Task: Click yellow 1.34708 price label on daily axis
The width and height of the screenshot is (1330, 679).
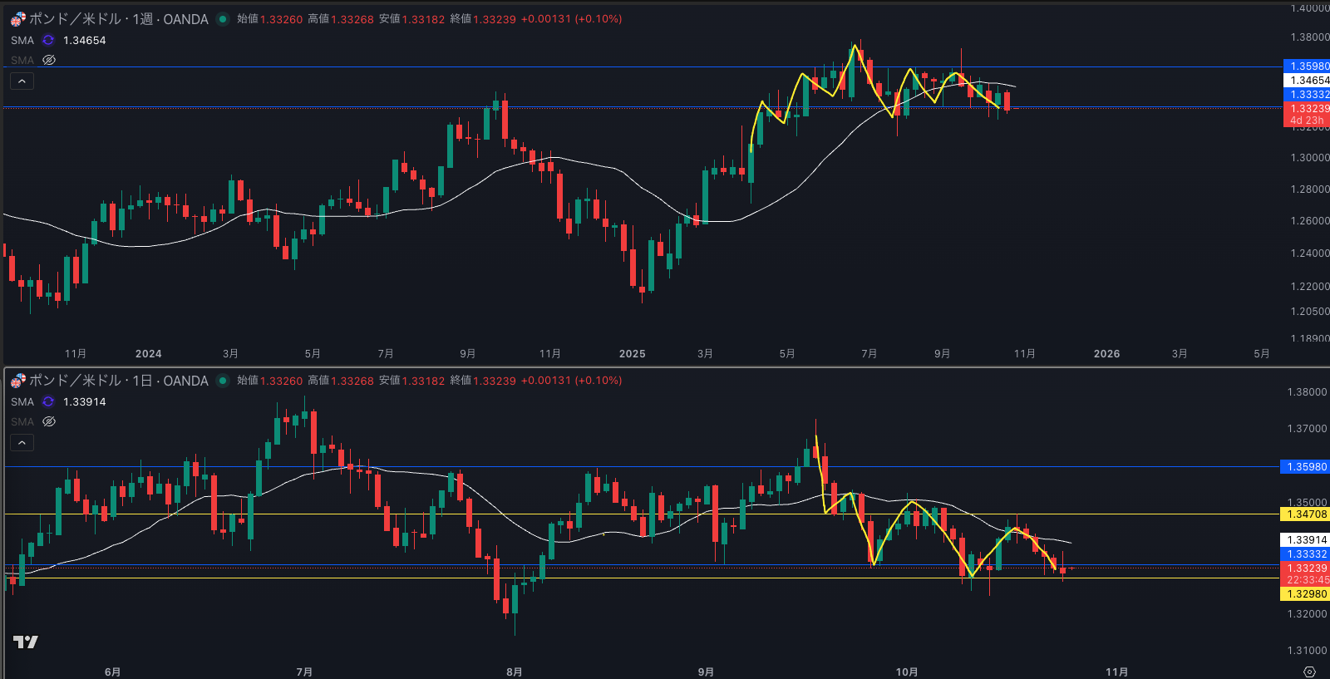Action: pyautogui.click(x=1307, y=514)
